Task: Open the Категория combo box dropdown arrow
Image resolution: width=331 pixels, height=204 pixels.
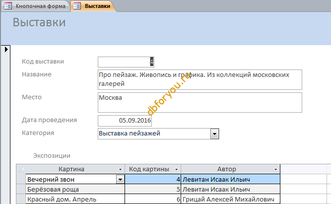Action: (x=214, y=134)
